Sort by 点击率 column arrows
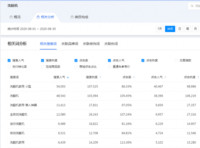Viewport: 200px width, 148px height. [x=134, y=77]
